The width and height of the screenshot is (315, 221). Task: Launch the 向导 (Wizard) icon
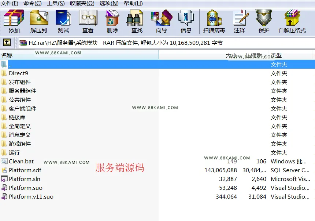click(x=162, y=21)
